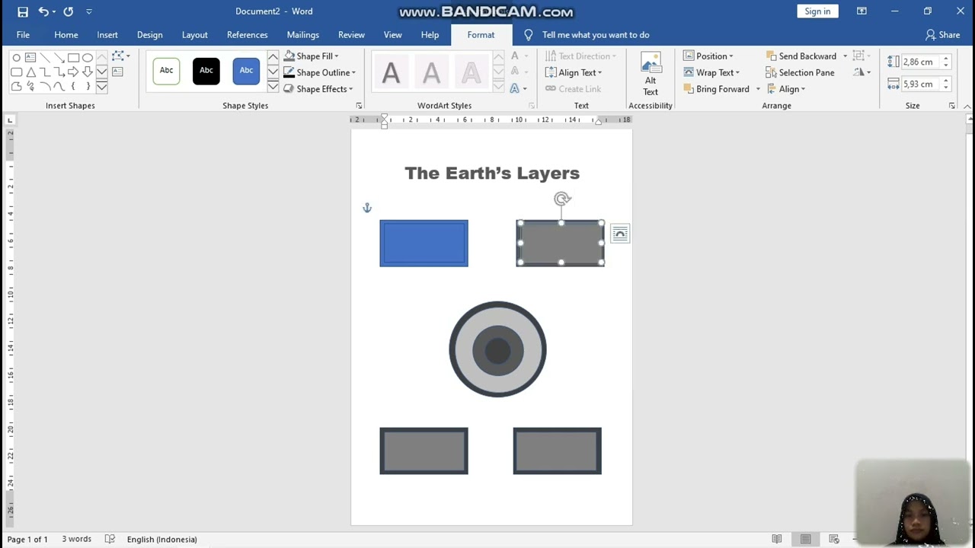Switch to the Insert tab
The height and width of the screenshot is (548, 975).
[x=107, y=35]
